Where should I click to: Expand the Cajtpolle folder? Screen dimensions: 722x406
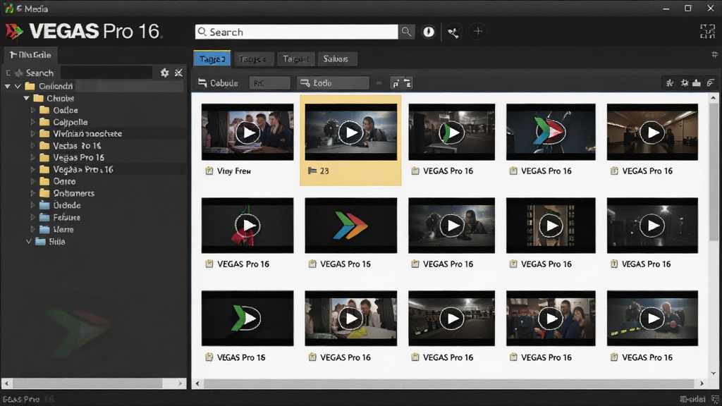(32, 122)
